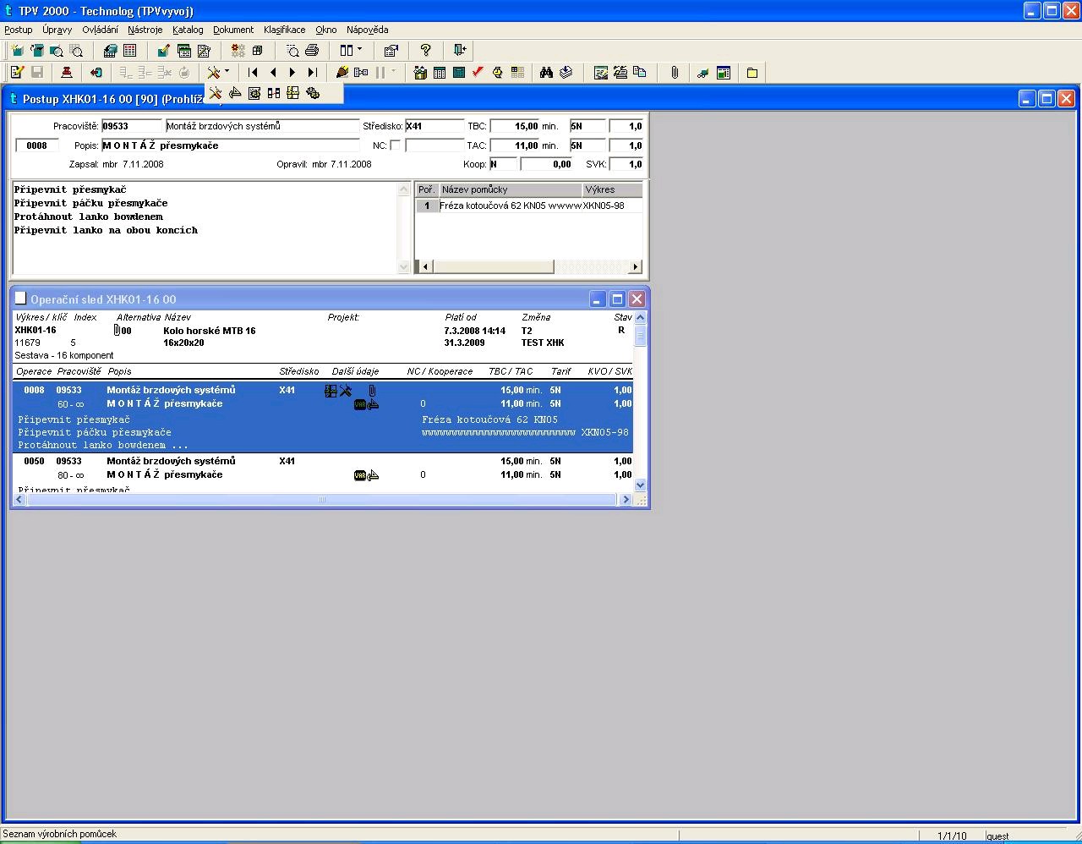Click the gears icon in floating toolbar
Viewport: 1082px width, 844px height.
point(313,93)
